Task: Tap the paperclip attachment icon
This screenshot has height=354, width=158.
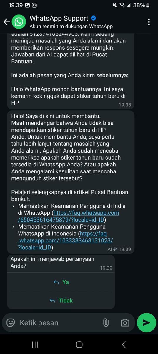Action: (x=106, y=323)
